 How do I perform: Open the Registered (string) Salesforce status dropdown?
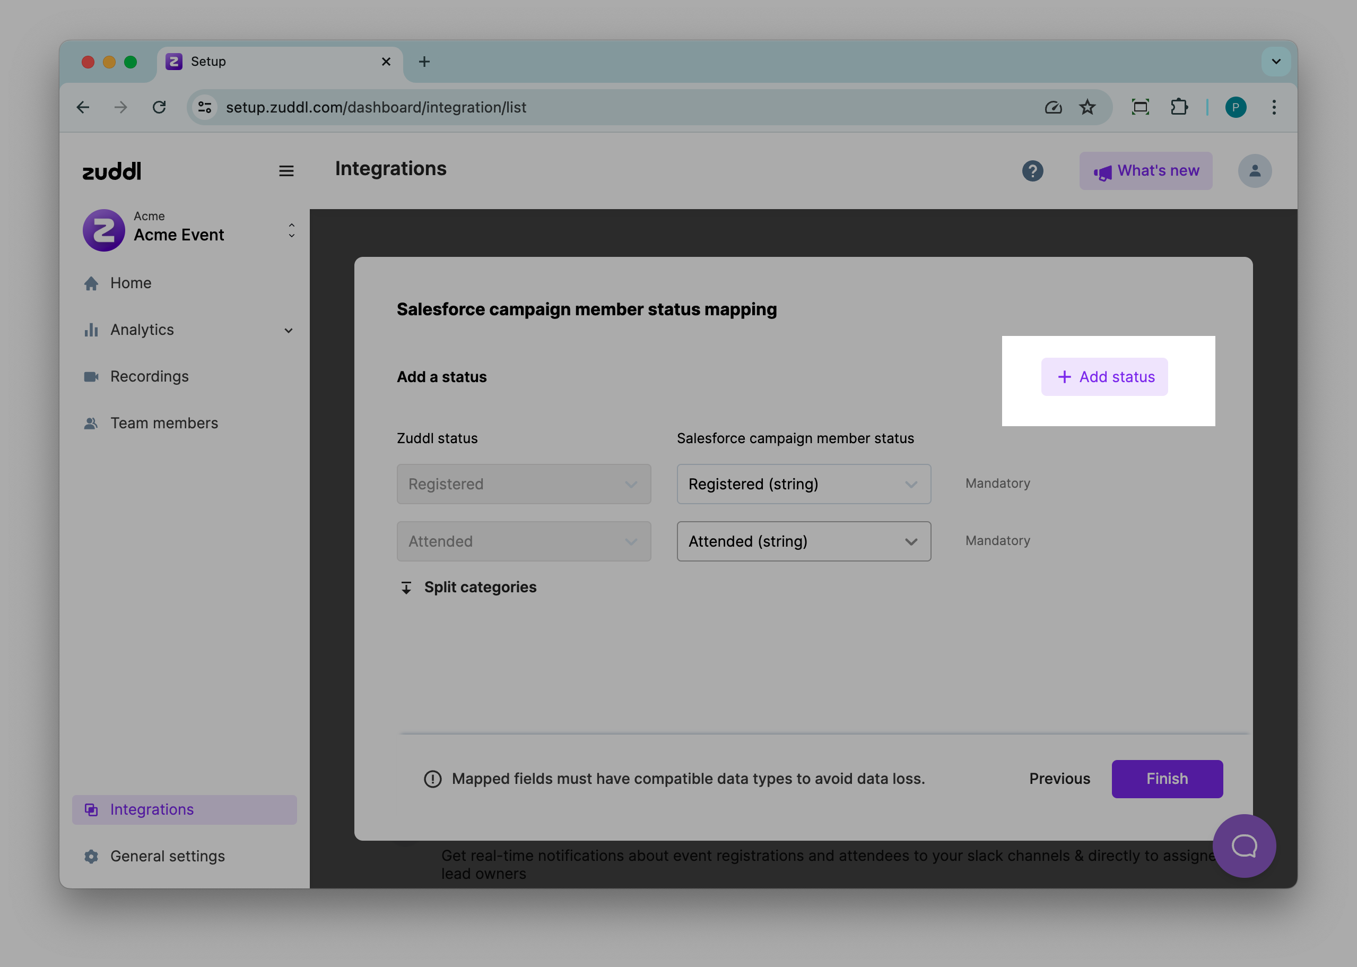(x=803, y=484)
